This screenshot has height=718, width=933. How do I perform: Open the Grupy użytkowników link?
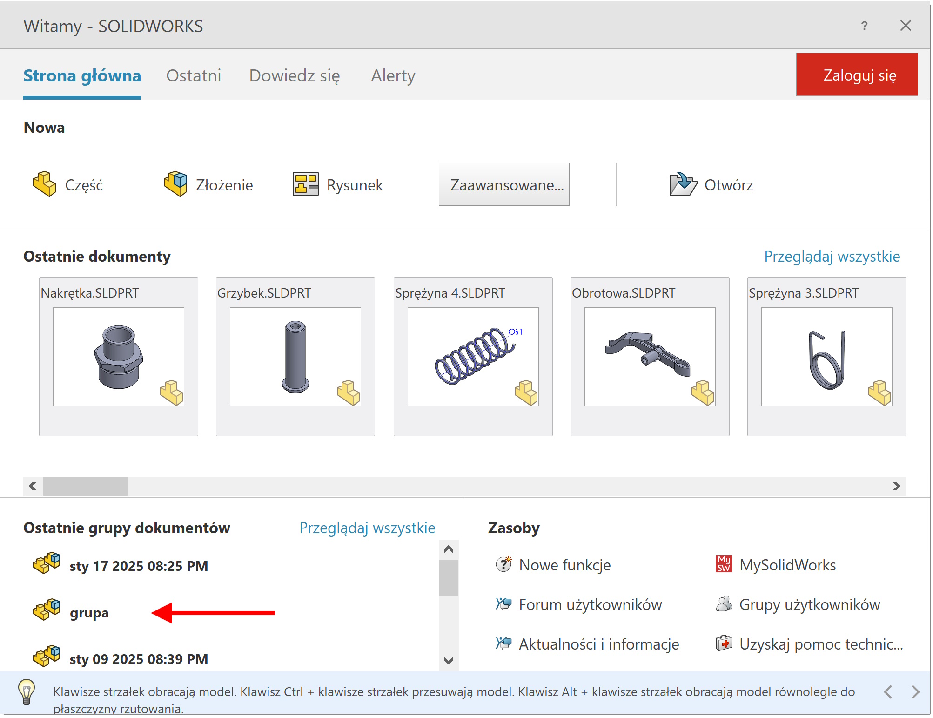coord(810,604)
